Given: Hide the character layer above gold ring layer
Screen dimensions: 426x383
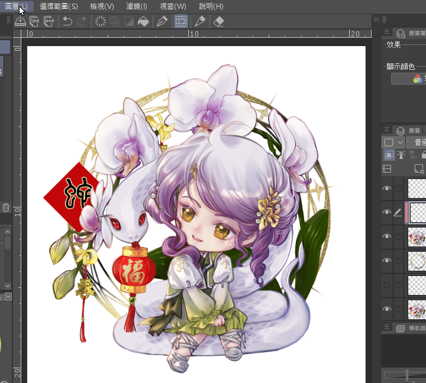Looking at the screenshot, I should click(x=387, y=236).
